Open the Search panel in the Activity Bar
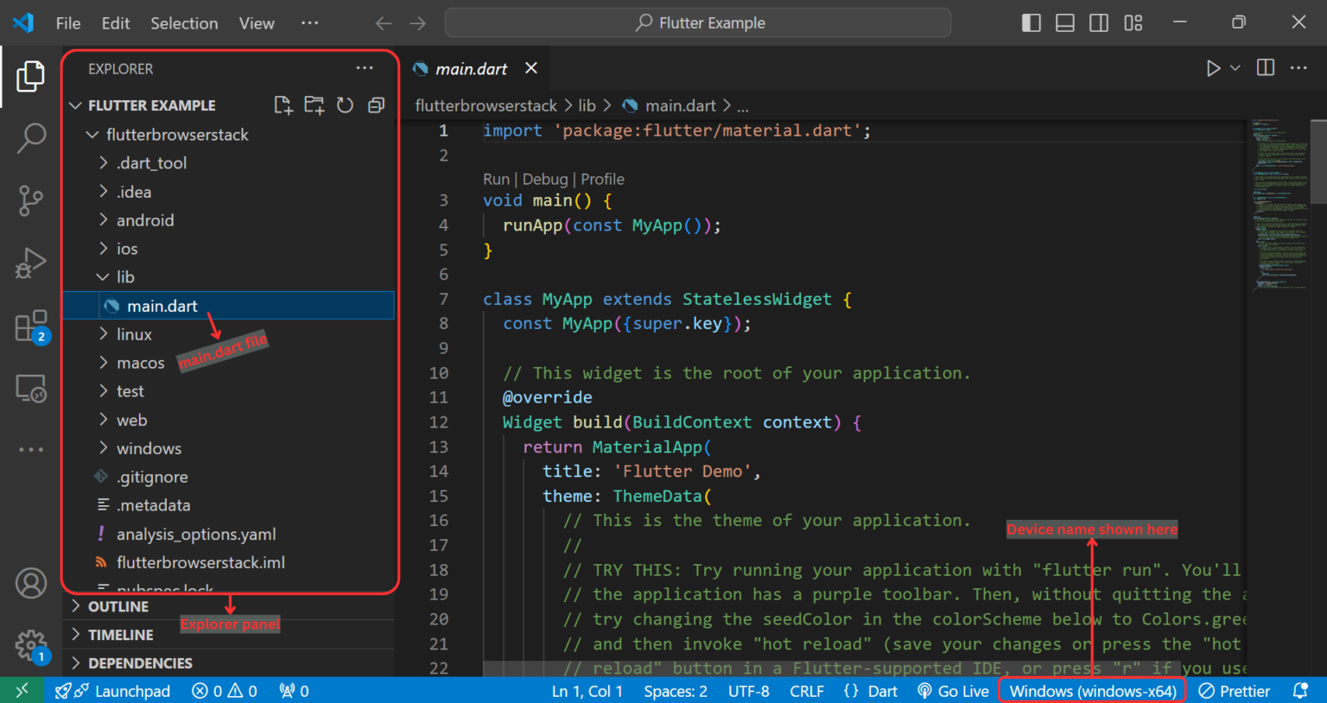This screenshot has height=703, width=1327. 31,138
